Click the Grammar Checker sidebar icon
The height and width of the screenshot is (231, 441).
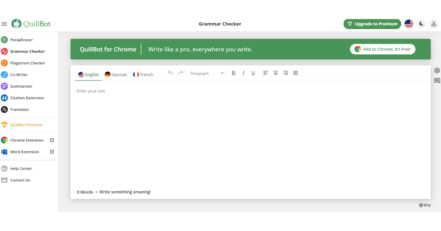click(4, 51)
